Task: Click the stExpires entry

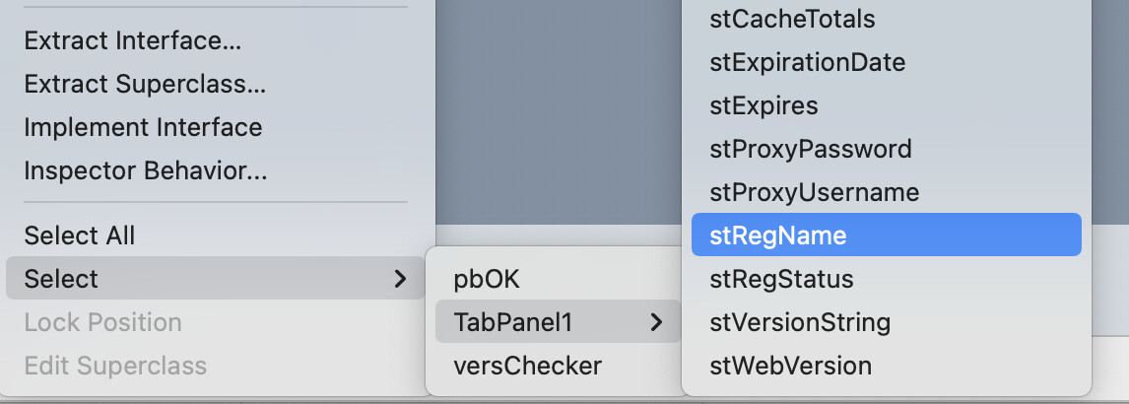Action: [x=764, y=106]
